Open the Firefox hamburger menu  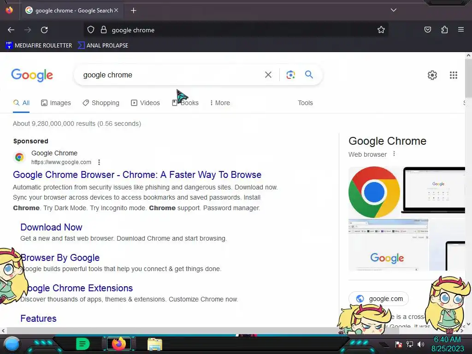[461, 30]
